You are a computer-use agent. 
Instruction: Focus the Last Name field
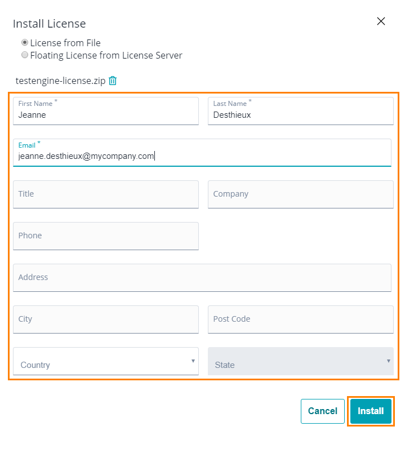(300, 111)
